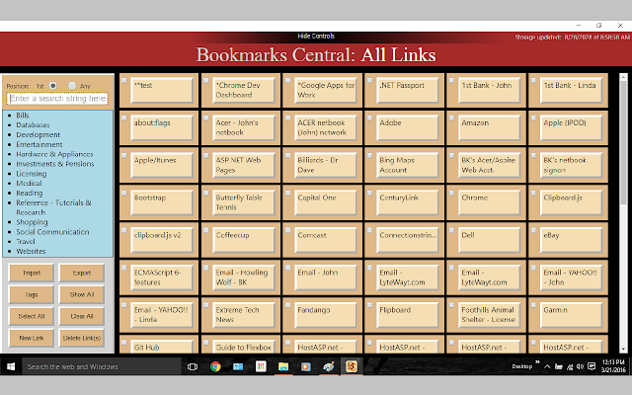
Task: Open the Windows Store taskbar icon
Action: pos(261,366)
